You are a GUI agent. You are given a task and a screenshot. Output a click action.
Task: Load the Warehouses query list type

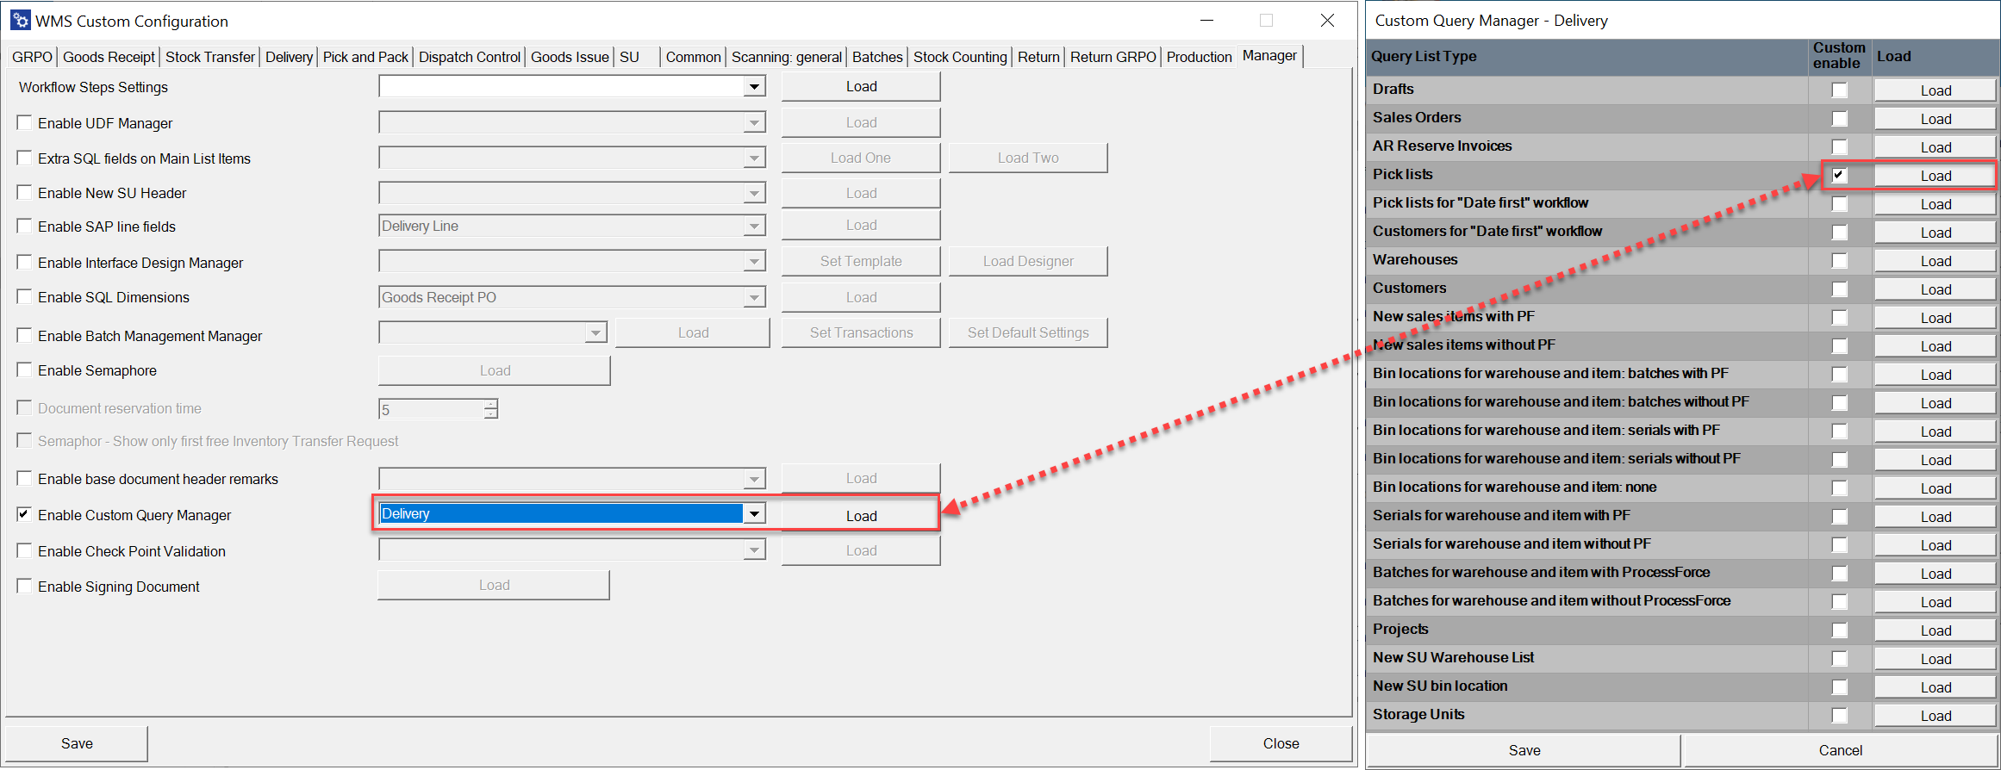(1935, 261)
